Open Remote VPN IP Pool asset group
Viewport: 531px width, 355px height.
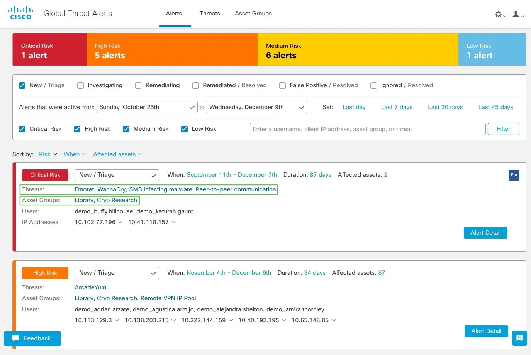(x=168, y=298)
